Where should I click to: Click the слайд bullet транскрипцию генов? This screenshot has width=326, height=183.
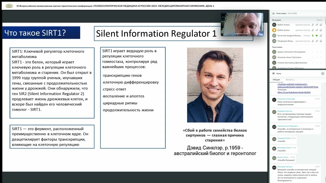pyautogui.click(x=122, y=75)
